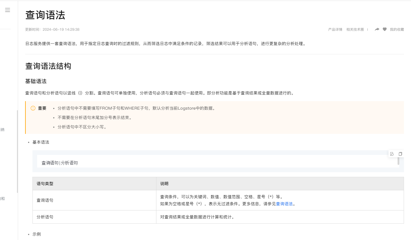Click the 示例 bullet item
Screen dimensions: 411x240
37,234
